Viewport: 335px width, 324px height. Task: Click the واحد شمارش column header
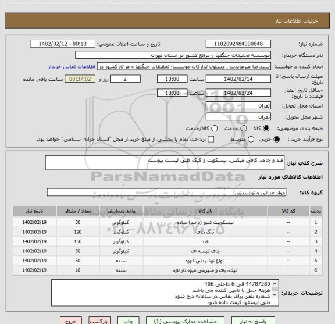pos(121,211)
